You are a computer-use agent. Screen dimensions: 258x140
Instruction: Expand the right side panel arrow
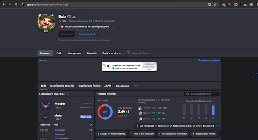(x=256, y=74)
